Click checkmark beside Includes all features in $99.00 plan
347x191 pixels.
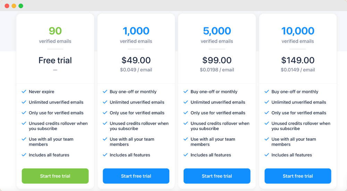click(186, 155)
